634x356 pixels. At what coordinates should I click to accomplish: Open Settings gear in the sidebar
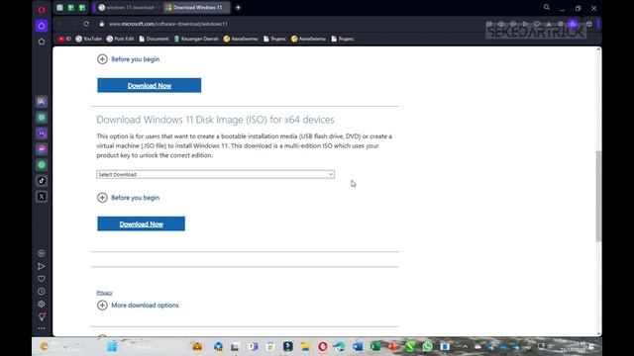coord(42,304)
